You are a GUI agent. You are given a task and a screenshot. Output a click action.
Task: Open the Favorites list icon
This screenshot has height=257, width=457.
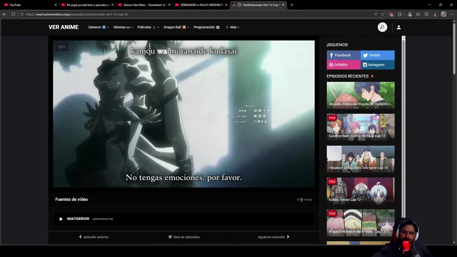click(418, 14)
